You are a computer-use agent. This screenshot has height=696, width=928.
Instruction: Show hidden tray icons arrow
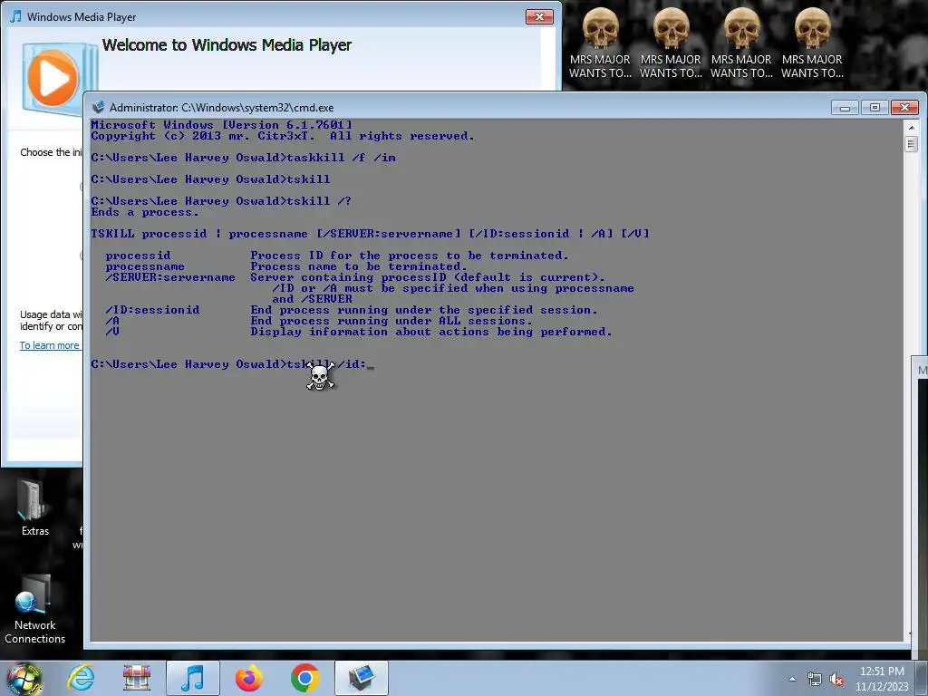point(792,679)
